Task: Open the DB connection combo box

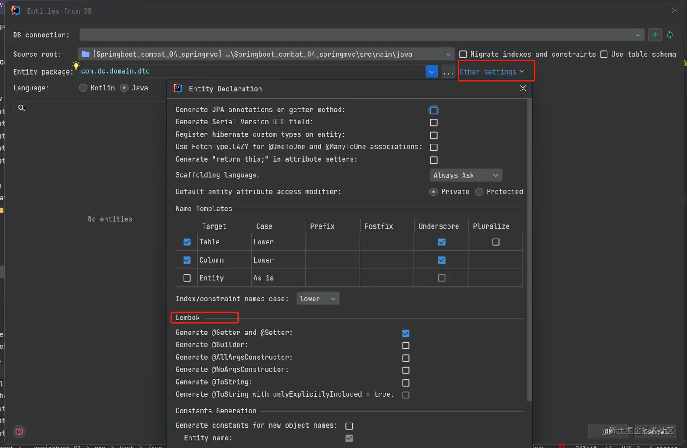Action: click(362, 35)
